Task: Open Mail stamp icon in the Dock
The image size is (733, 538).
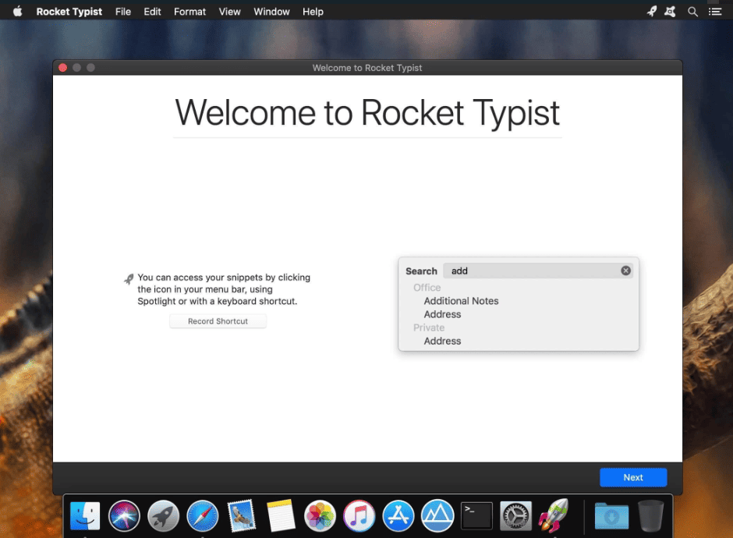Action: coord(242,516)
